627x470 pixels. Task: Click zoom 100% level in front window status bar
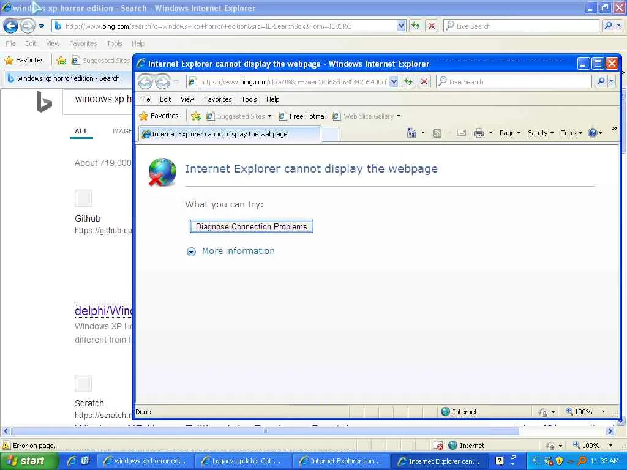pos(583,412)
